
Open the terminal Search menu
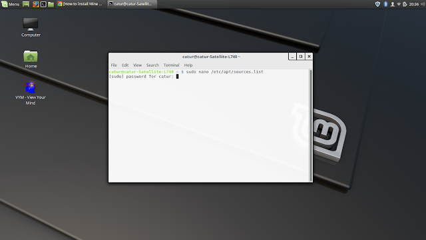pyautogui.click(x=152, y=65)
